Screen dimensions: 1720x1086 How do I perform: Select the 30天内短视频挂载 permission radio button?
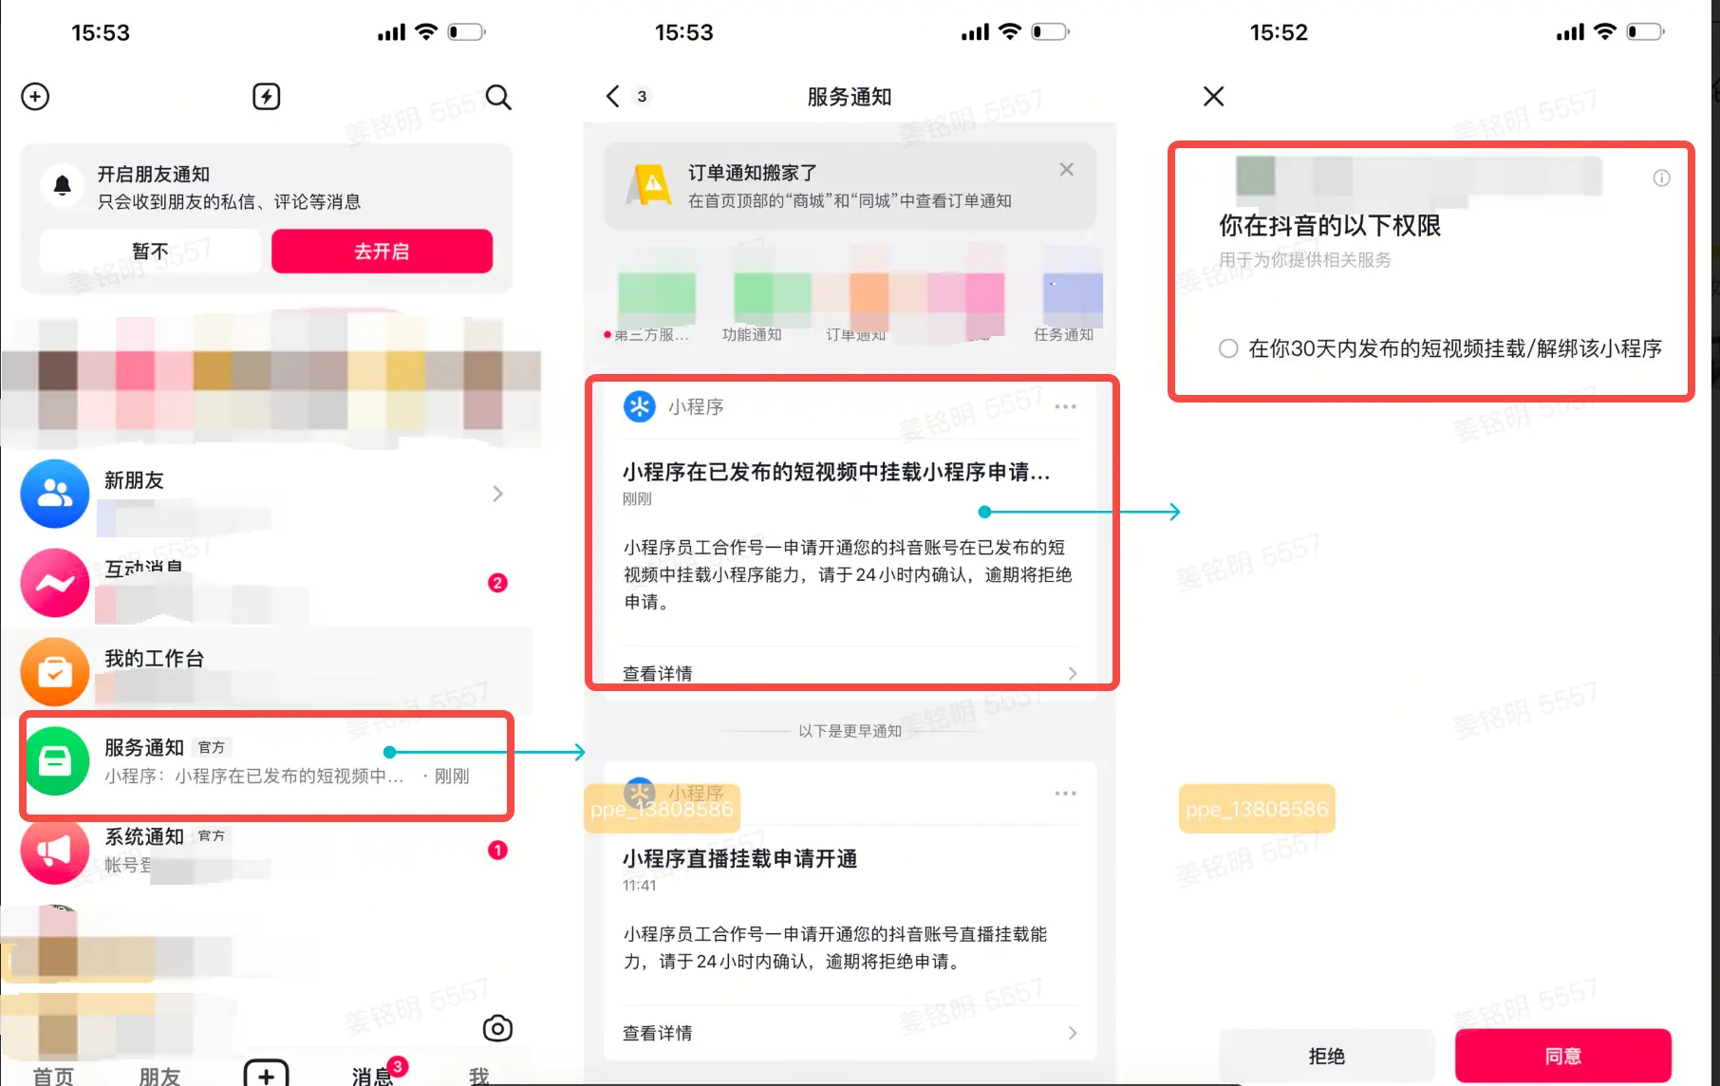[x=1228, y=348]
